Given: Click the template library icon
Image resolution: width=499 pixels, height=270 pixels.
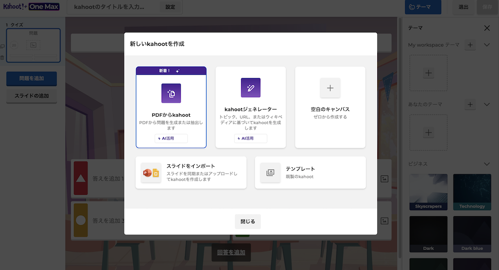Looking at the screenshot, I should click(270, 172).
